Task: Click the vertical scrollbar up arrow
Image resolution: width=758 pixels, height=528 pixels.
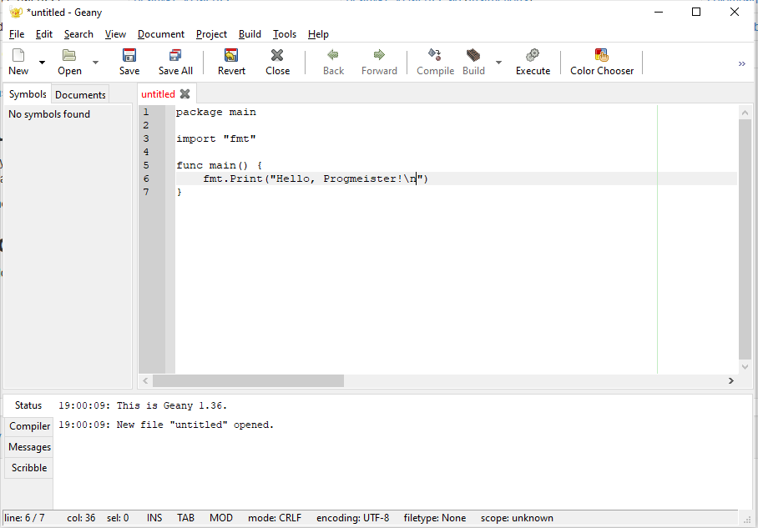Action: click(x=745, y=113)
